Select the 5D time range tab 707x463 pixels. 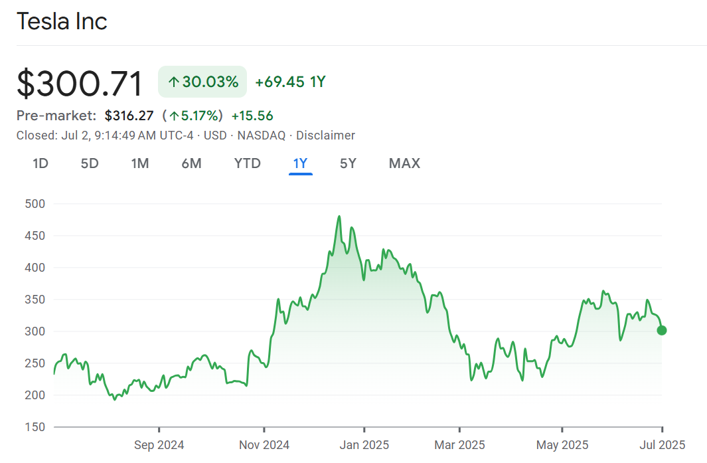(89, 163)
